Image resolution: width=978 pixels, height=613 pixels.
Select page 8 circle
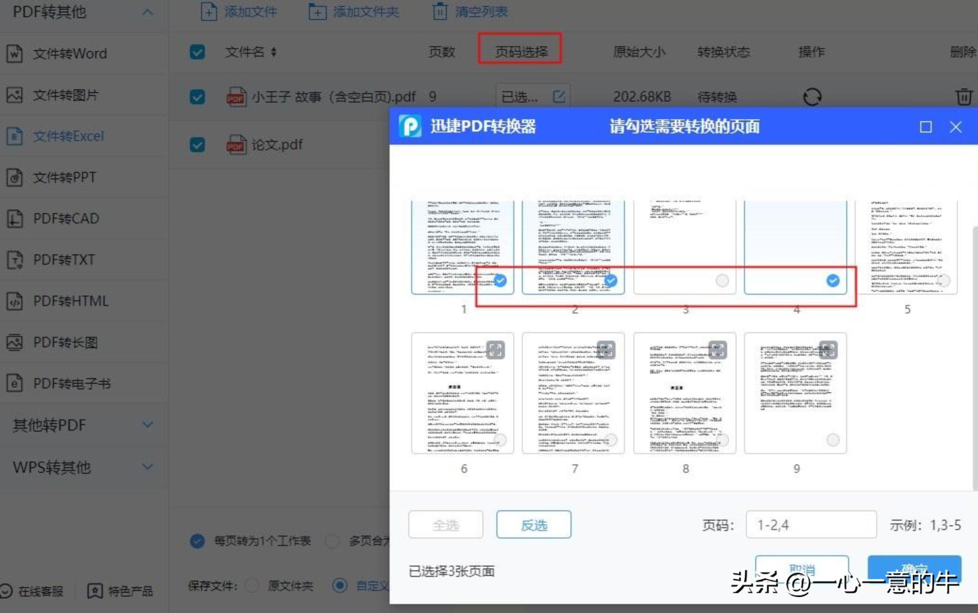click(722, 440)
